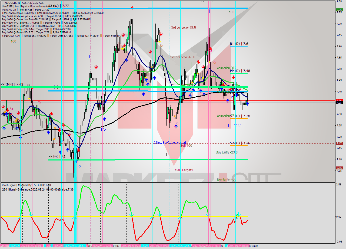The width and height of the screenshot is (346, 249).
Task: Select the 2023.09.16 08:00 time label
Action: pos(31,246)
